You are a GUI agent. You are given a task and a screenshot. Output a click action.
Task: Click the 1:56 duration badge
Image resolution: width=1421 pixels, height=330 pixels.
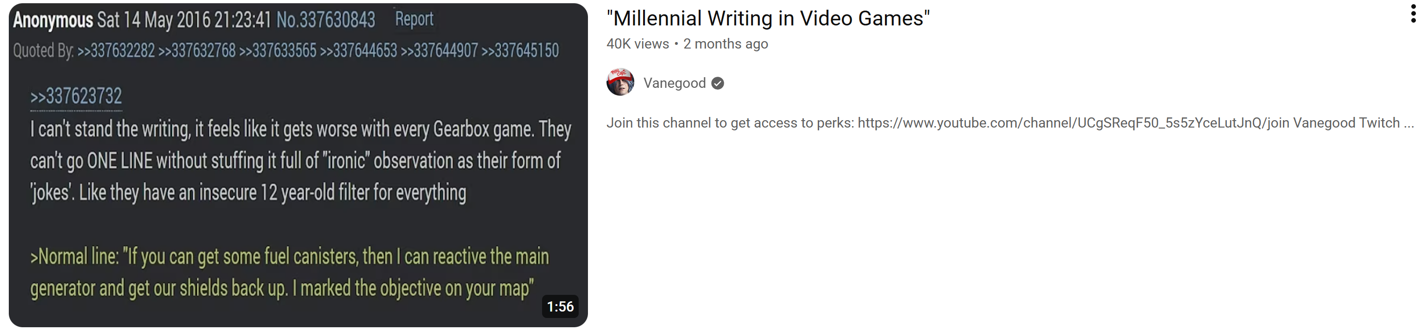coord(560,306)
